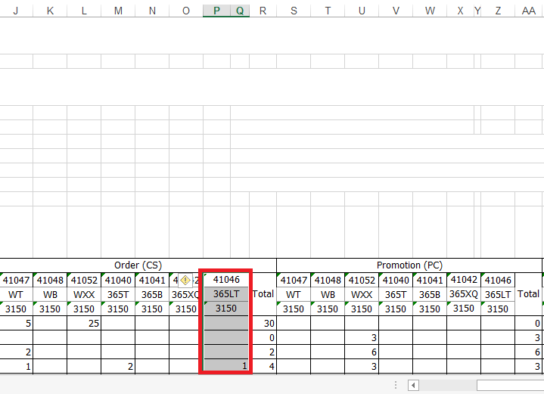Click '365LT' cell under Promotion (PC)
544x394 pixels.
(498, 294)
